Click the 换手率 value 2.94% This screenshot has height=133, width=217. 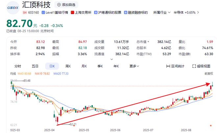click(40, 54)
